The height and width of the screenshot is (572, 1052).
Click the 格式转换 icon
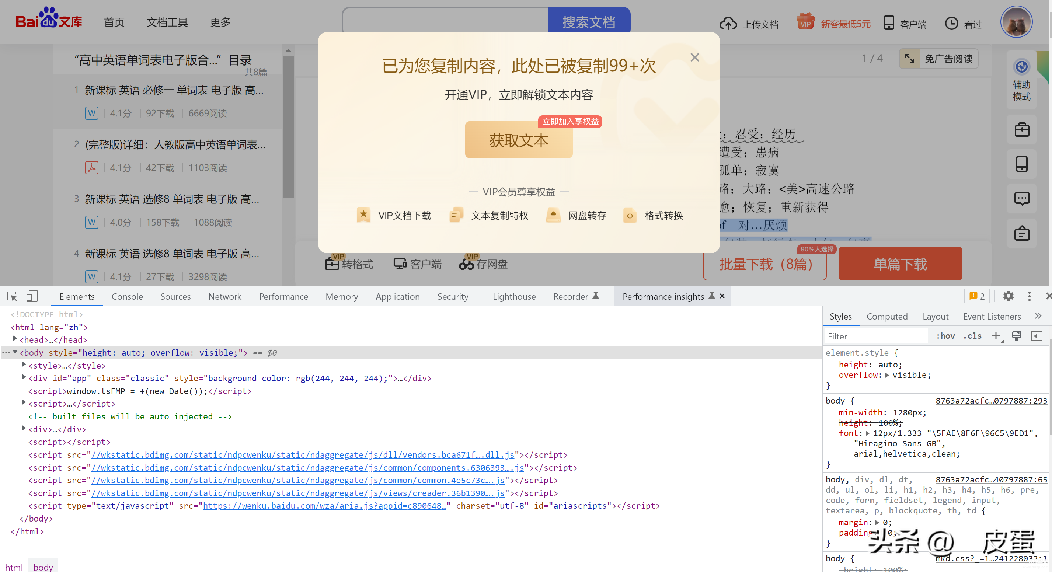tap(630, 215)
